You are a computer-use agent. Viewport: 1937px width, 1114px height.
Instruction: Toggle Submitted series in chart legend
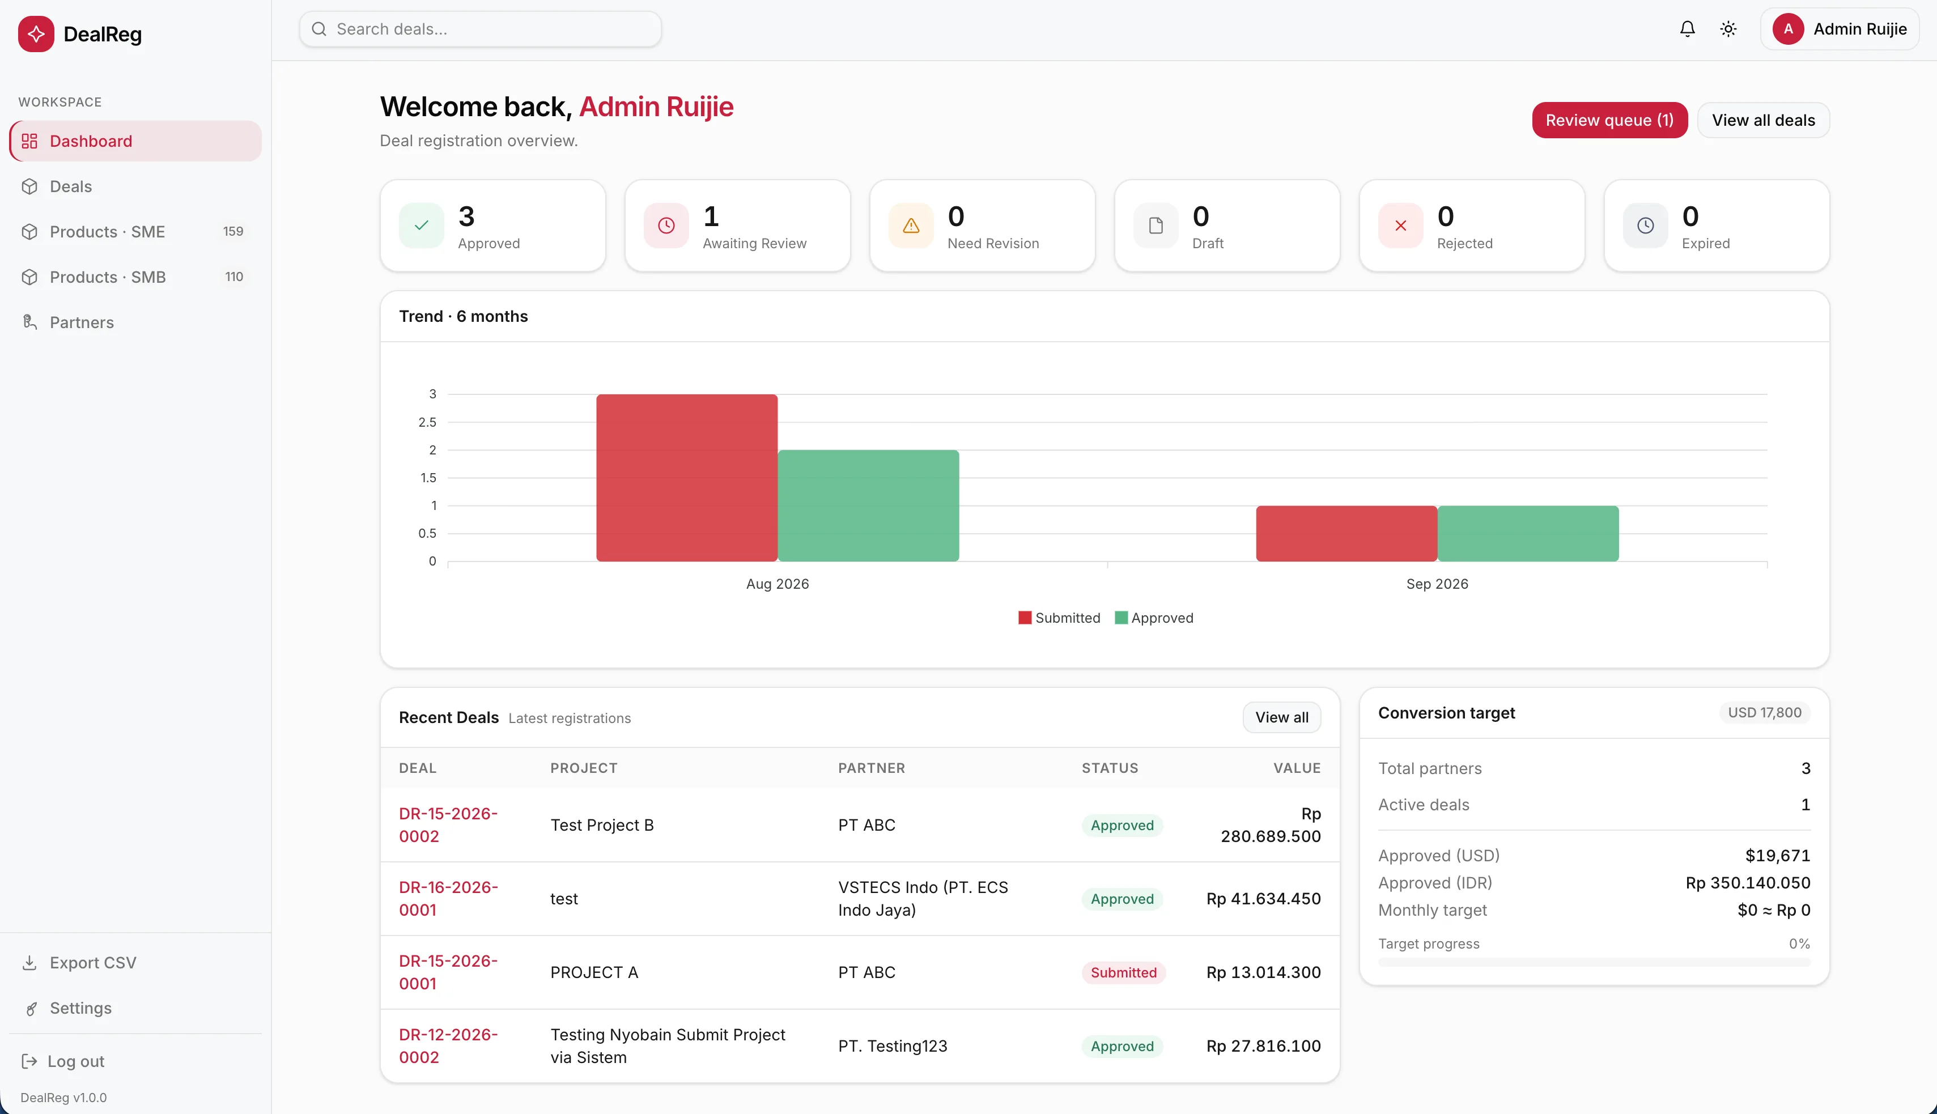[x=1059, y=618]
